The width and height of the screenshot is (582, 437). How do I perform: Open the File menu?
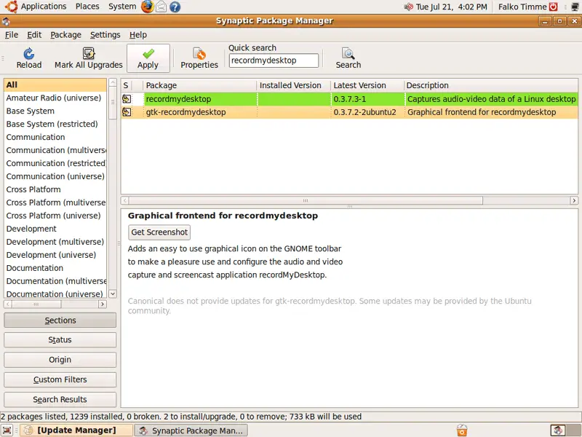pos(12,35)
